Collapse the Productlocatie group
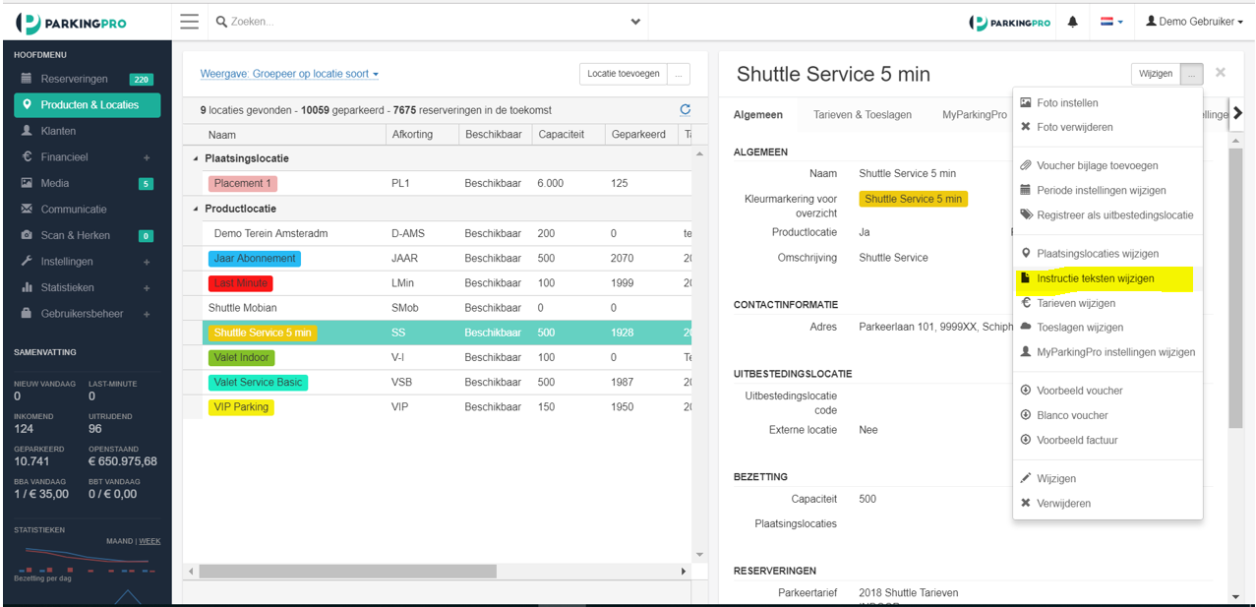Screen dimensions: 1256x607 pyautogui.click(x=195, y=209)
